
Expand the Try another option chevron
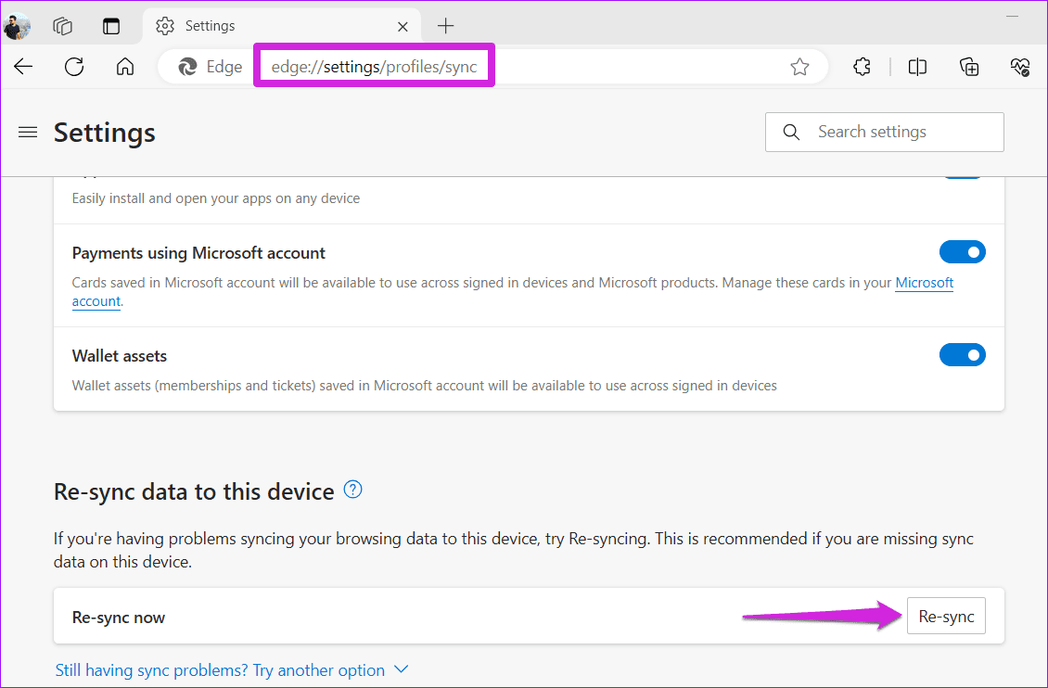click(x=401, y=669)
